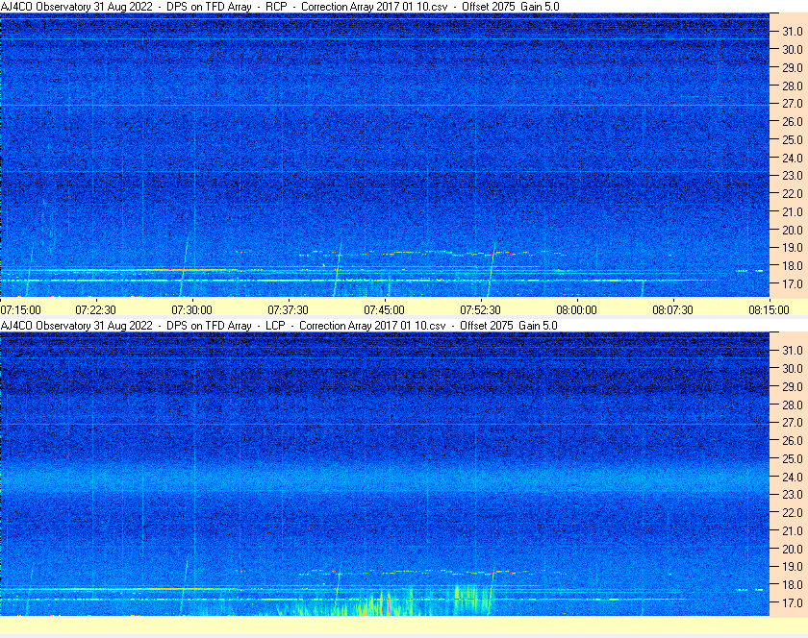Click 07:22:30 time label on RCP axis
Viewport: 808px width, 638px height.
click(x=96, y=310)
